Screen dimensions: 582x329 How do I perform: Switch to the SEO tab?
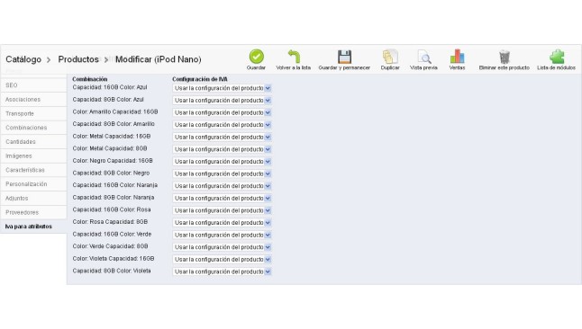click(33, 85)
